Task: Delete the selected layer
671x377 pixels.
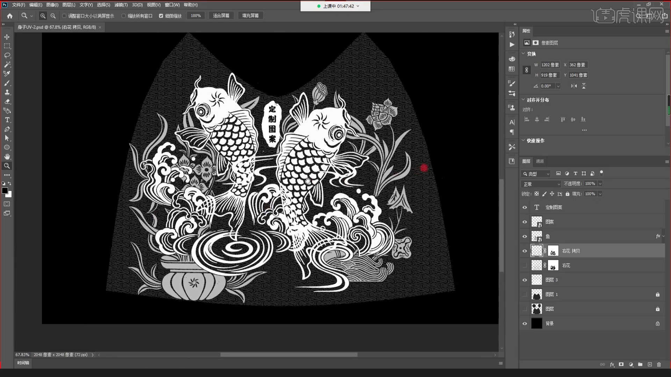Action: click(659, 364)
